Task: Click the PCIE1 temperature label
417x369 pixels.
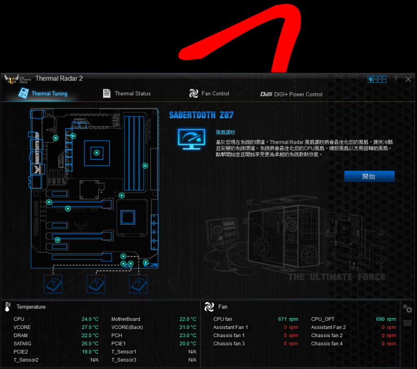Action: point(119,344)
